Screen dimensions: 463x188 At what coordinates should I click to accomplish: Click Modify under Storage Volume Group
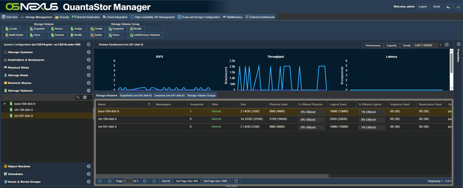[x=136, y=29]
